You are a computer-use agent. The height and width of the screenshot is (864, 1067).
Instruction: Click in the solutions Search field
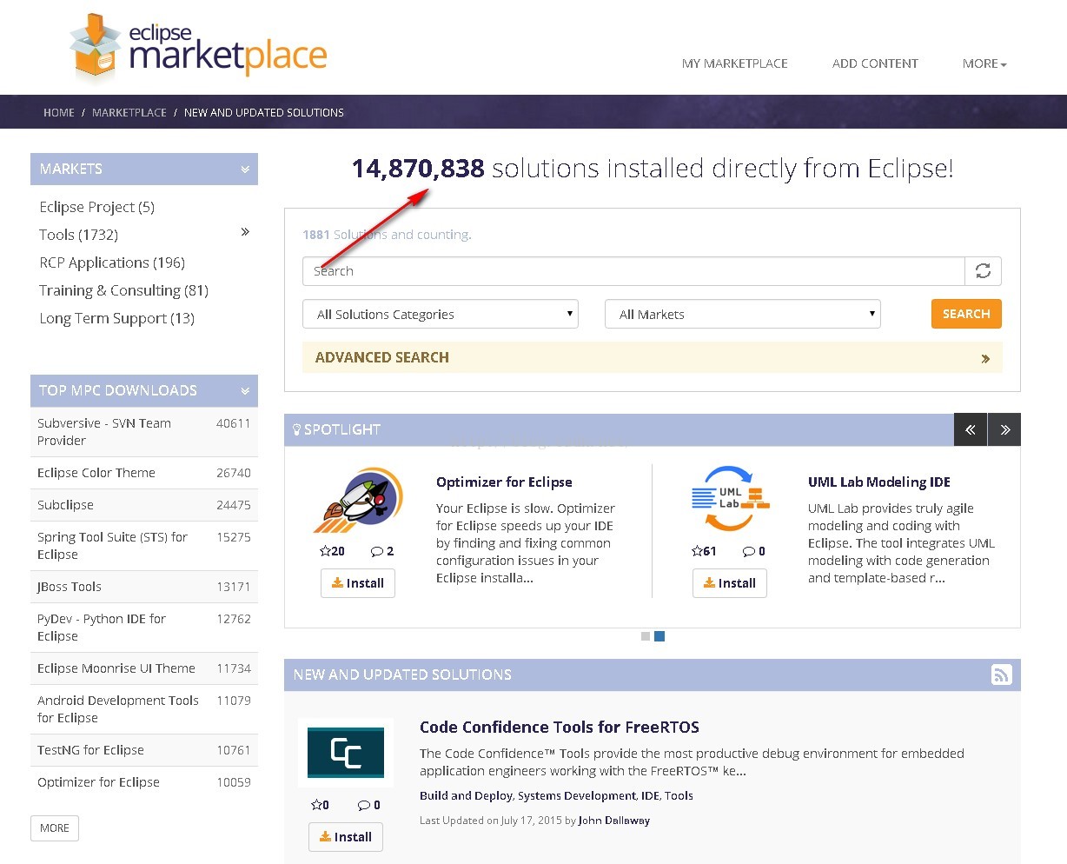[633, 271]
